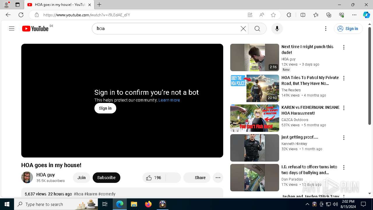Open options for 'just getting proof' video
This screenshot has height=210, width=373.
click(x=344, y=138)
